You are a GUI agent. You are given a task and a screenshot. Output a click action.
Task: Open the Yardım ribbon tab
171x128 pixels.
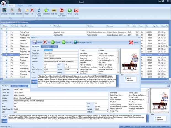(x=30, y=6)
